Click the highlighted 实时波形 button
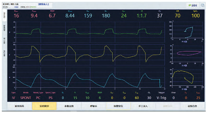Viewport: 209px width, 113px height. coord(44,106)
